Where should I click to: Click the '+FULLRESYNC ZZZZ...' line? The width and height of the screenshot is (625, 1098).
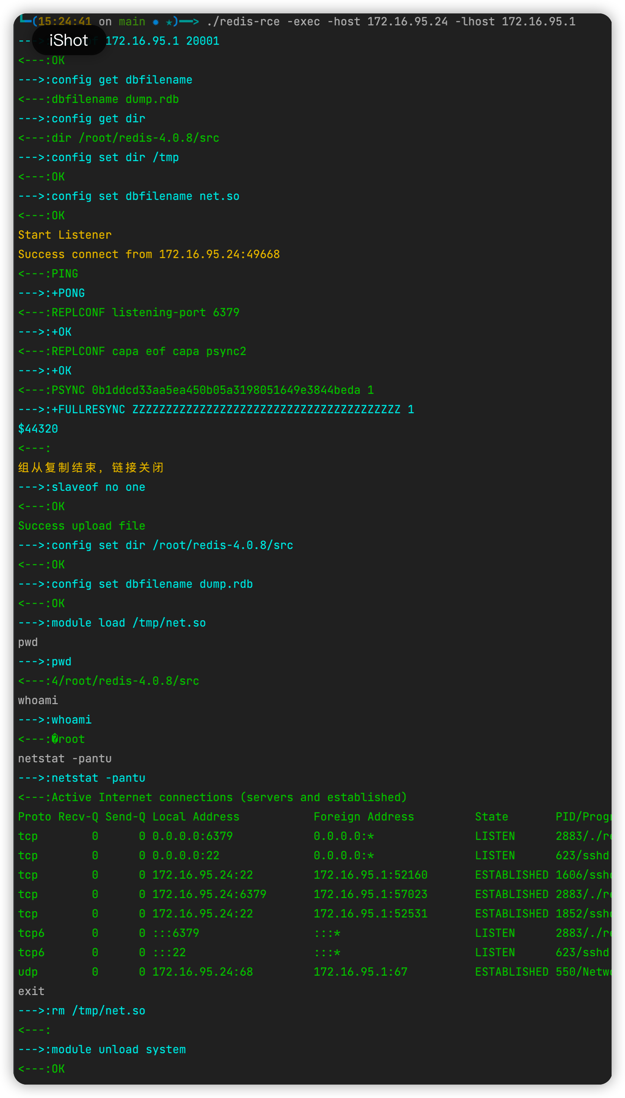(216, 409)
